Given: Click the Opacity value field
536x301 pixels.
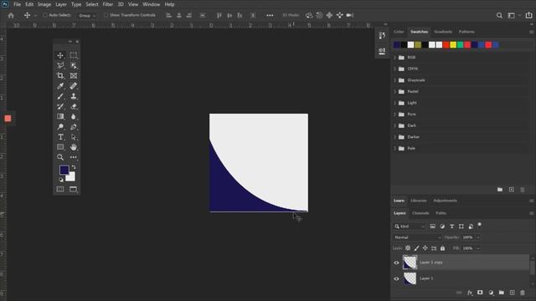Looking at the screenshot, I should (467, 237).
